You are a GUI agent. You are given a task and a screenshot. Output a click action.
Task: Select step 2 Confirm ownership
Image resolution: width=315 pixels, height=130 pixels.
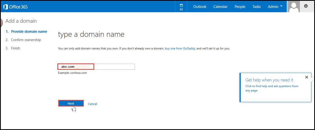[23, 40]
